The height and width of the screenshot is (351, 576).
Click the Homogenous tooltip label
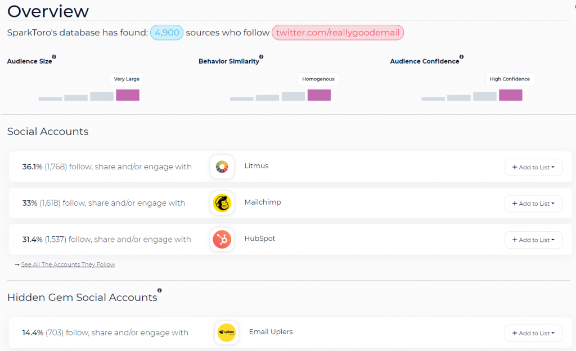click(318, 79)
